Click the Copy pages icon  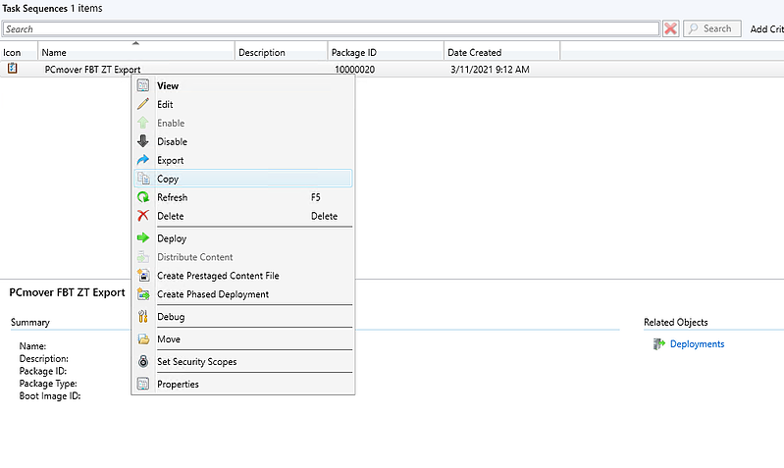tap(143, 179)
